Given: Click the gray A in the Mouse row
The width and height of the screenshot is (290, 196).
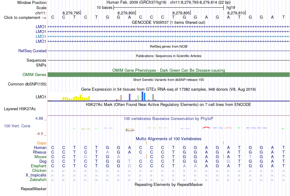Looking at the screenshot, I should pyautogui.click(x=118, y=157).
